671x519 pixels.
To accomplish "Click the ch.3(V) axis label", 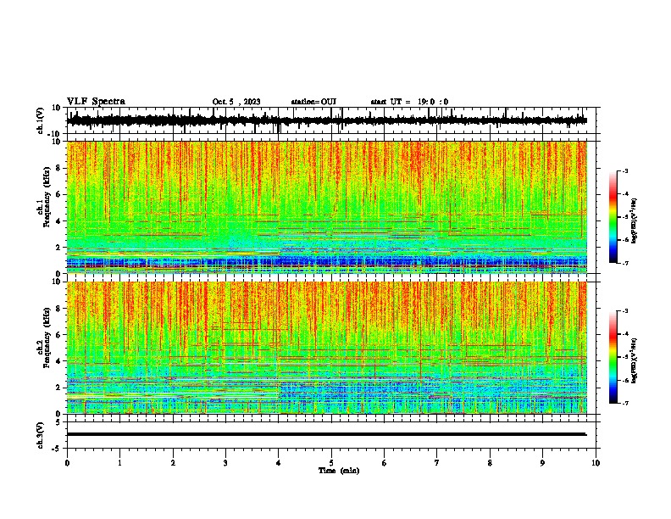I will pos(42,435).
